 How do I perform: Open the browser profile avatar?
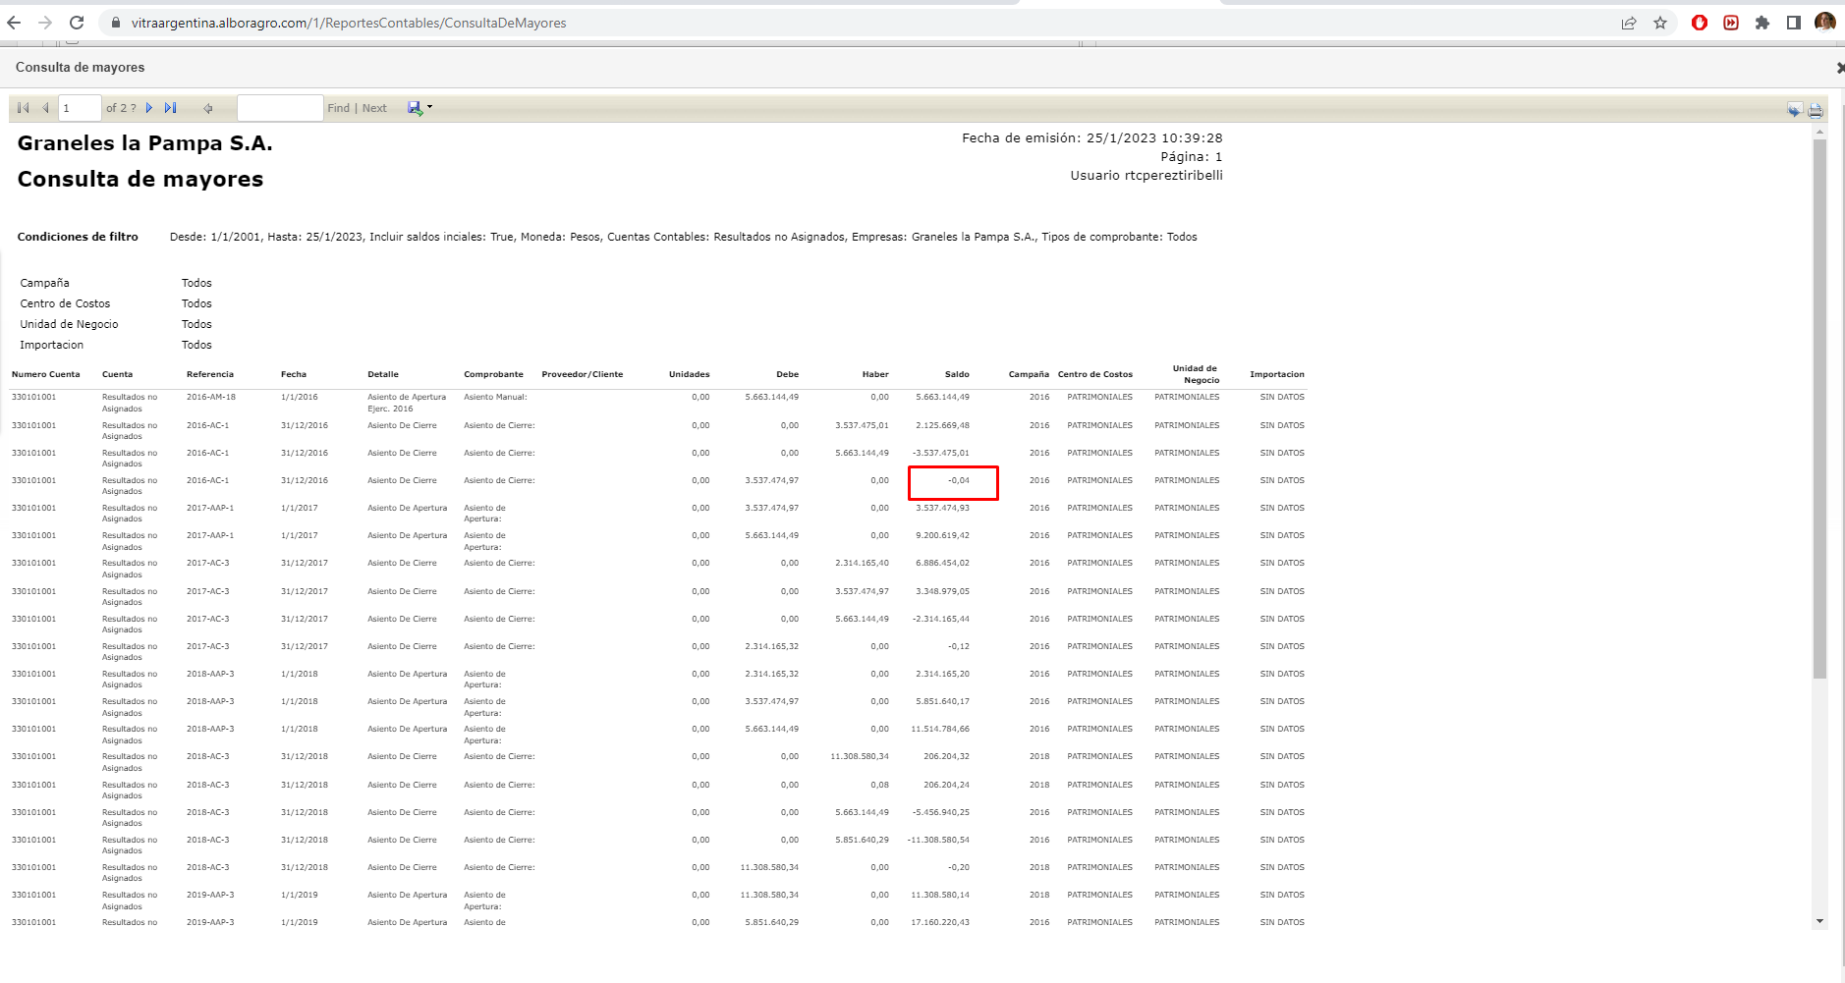(x=1825, y=22)
